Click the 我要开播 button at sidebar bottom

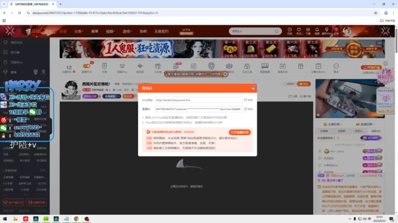36,203
